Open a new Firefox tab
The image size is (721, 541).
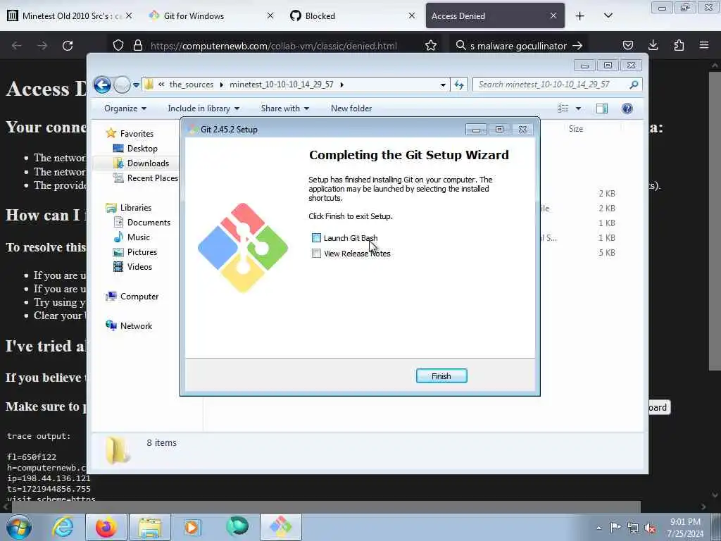tap(580, 15)
